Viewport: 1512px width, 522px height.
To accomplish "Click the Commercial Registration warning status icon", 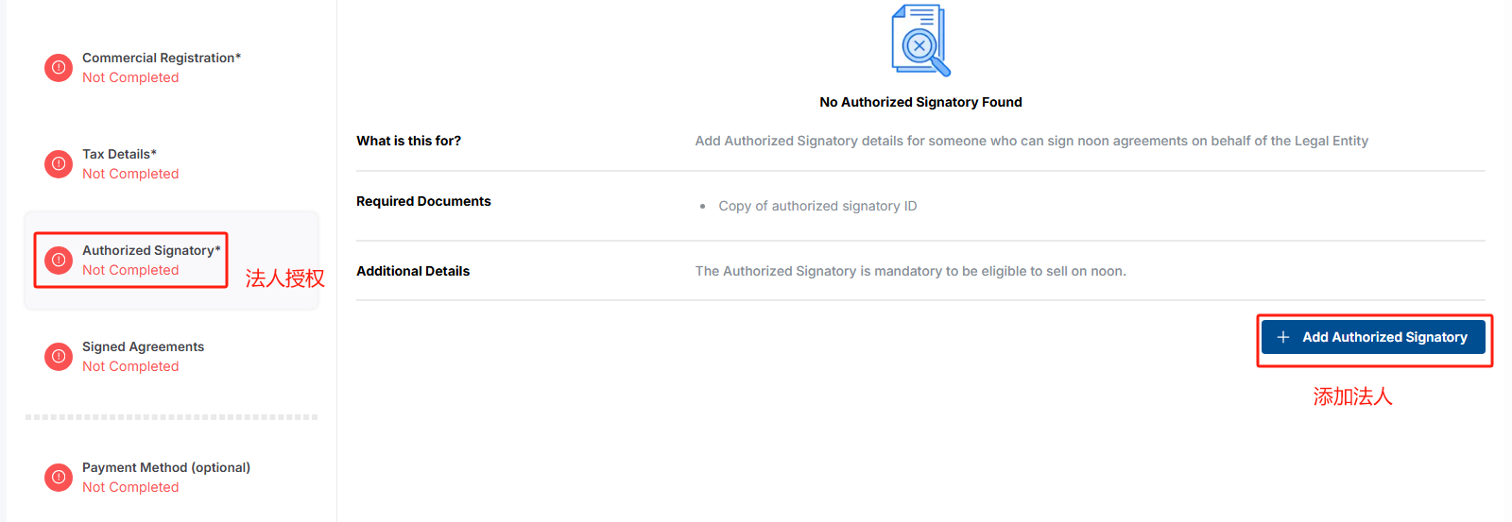I will tap(59, 68).
